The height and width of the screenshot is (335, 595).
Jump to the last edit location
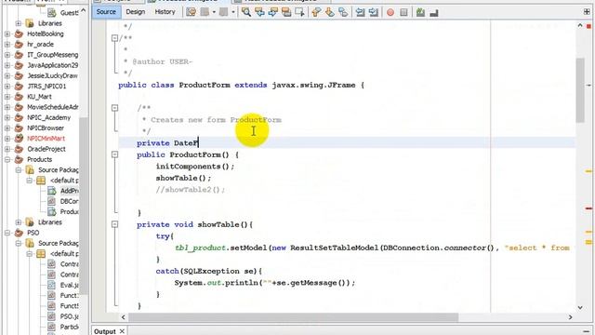click(191, 12)
